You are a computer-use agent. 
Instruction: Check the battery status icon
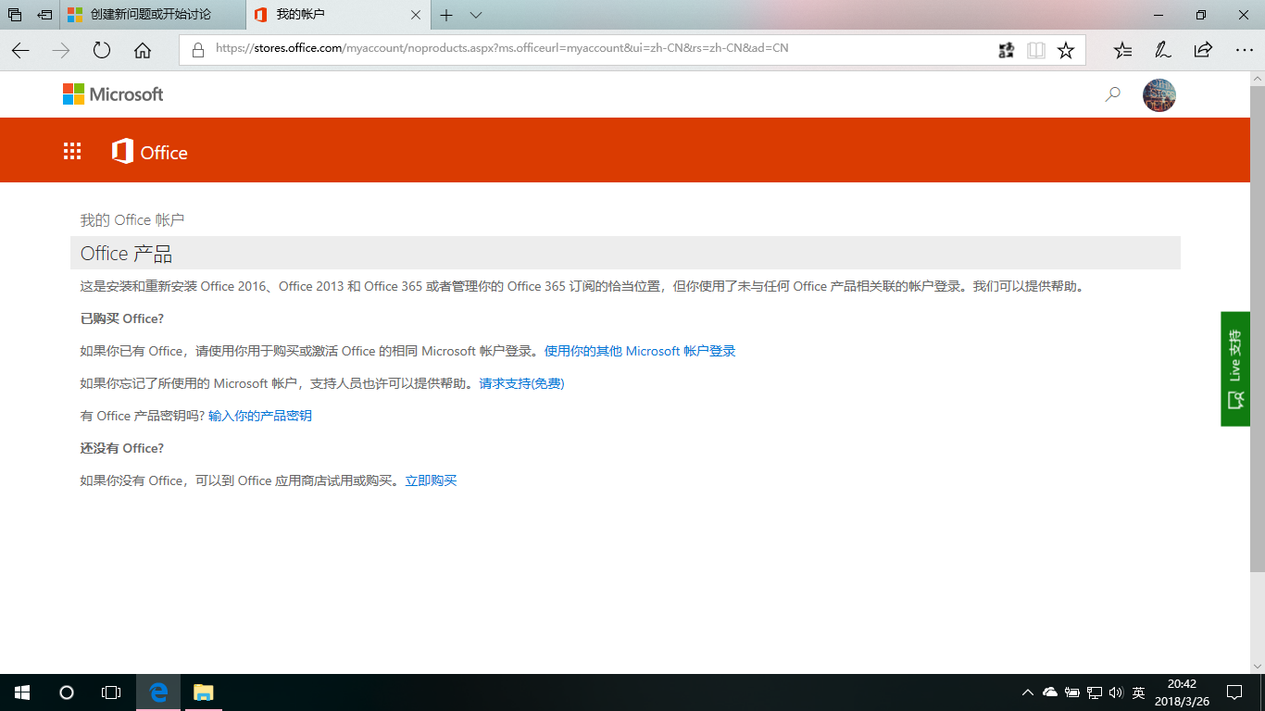tap(1072, 692)
